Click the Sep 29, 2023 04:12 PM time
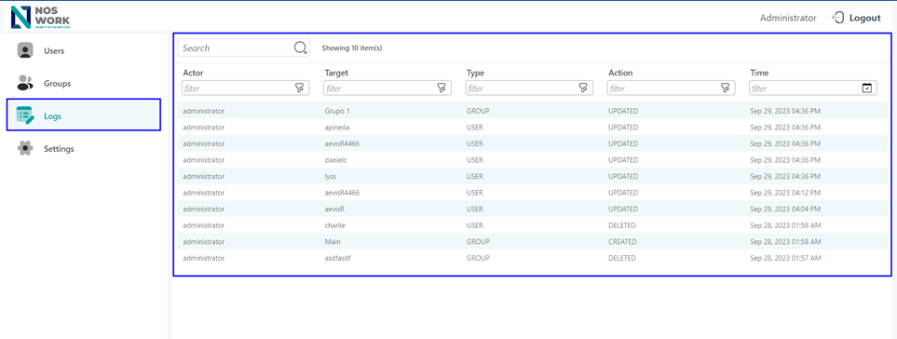 785,193
